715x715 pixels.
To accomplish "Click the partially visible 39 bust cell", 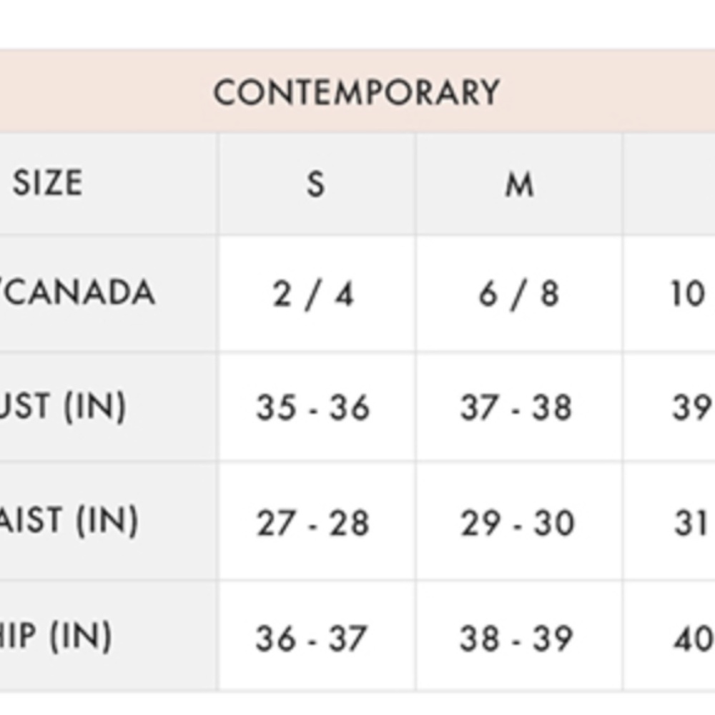I will pos(669,406).
